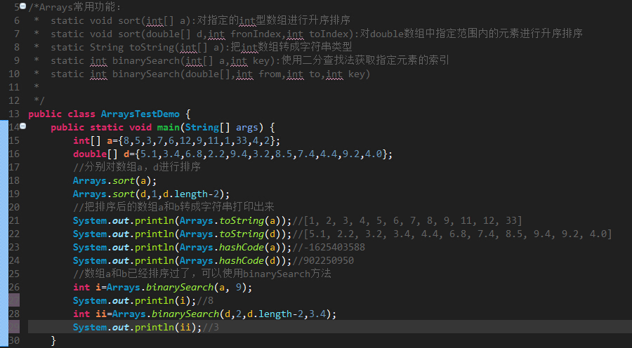Click binarySearch(a, 9) call
632x348 pixels.
[x=197, y=287]
